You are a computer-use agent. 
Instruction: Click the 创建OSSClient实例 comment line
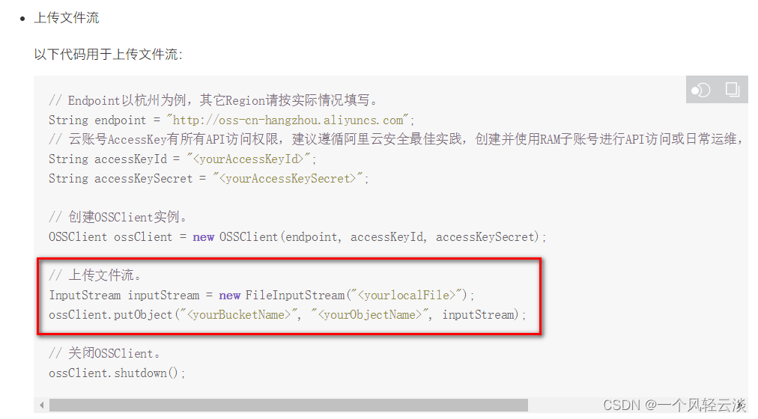(118, 217)
